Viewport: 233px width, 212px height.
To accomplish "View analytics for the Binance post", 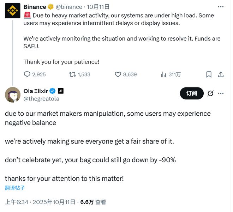I will (163, 74).
